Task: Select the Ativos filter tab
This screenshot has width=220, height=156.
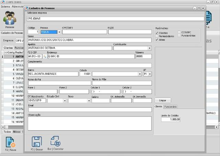Action: pyautogui.click(x=16, y=132)
